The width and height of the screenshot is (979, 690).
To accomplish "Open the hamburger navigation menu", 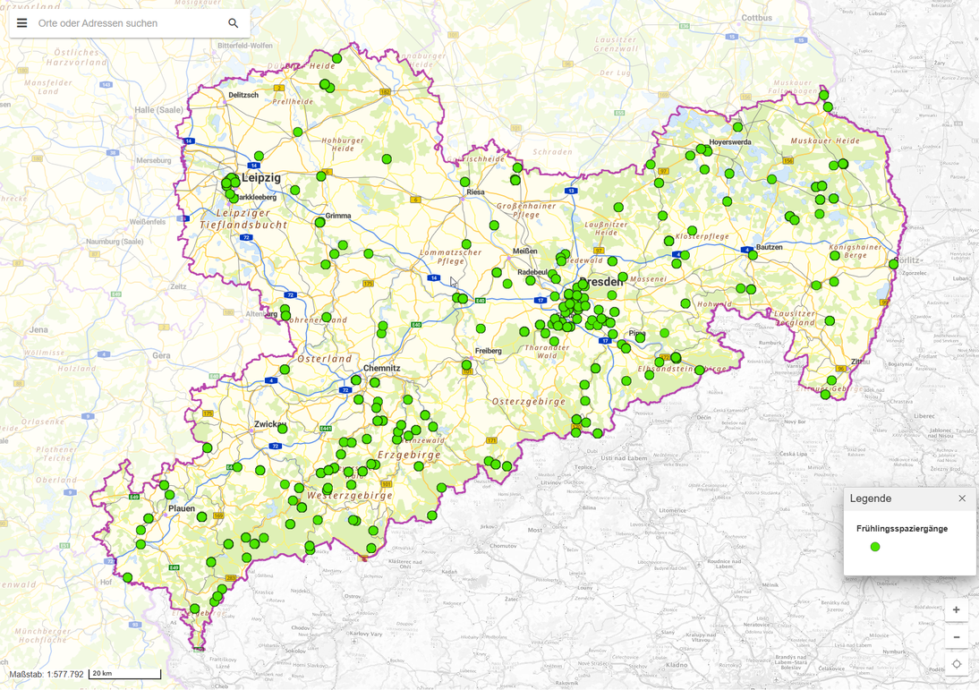I will [21, 23].
